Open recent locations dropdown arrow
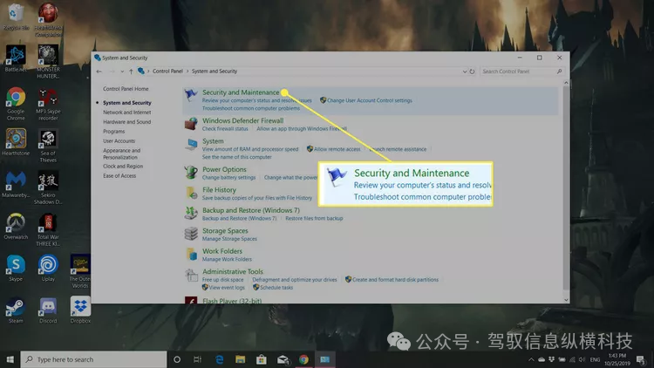Screen dimensions: 654x368 coord(122,72)
